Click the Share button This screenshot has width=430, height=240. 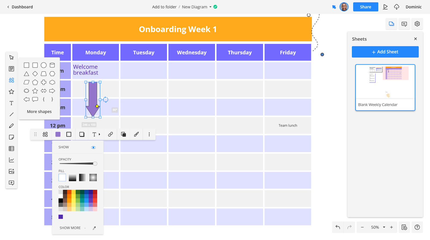365,7
